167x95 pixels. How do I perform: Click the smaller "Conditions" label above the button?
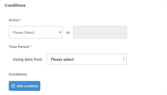point(18,74)
